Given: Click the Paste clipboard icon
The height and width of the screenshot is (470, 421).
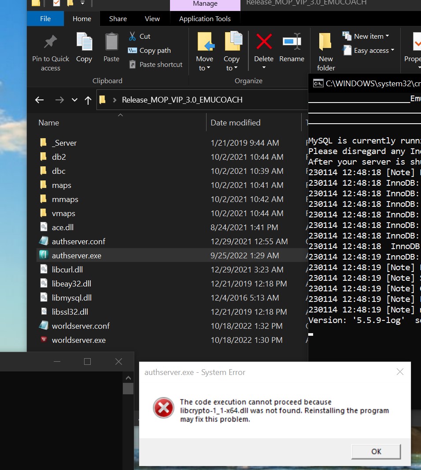Looking at the screenshot, I should [111, 41].
